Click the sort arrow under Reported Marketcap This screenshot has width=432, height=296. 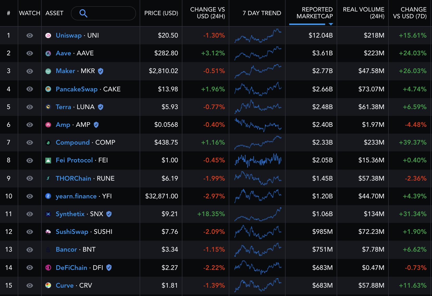(x=331, y=24)
